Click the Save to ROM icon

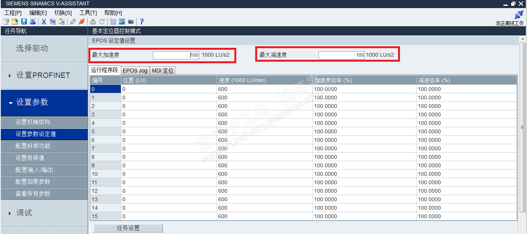(x=93, y=22)
